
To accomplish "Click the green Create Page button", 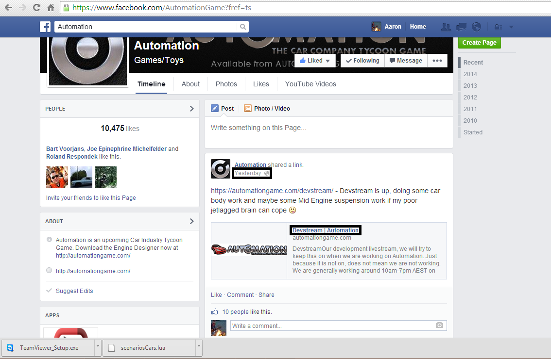I will [x=479, y=43].
